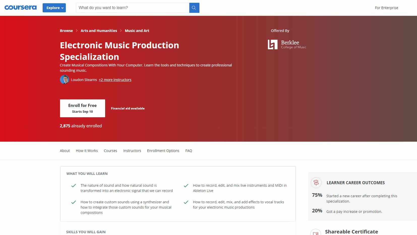Click the 'SKILLS YOU WILL GAIN' heading
The height and width of the screenshot is (235, 417).
pyautogui.click(x=86, y=232)
